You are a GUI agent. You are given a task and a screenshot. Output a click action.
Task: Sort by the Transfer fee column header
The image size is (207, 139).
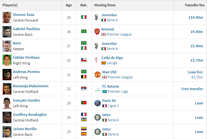[194, 5]
